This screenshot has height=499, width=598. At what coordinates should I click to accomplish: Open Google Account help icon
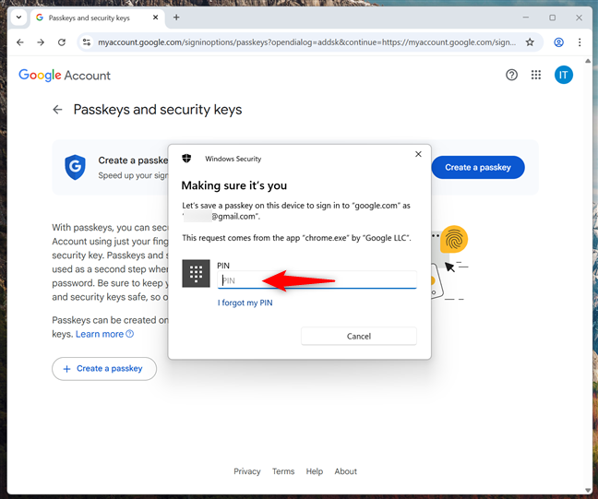click(511, 75)
